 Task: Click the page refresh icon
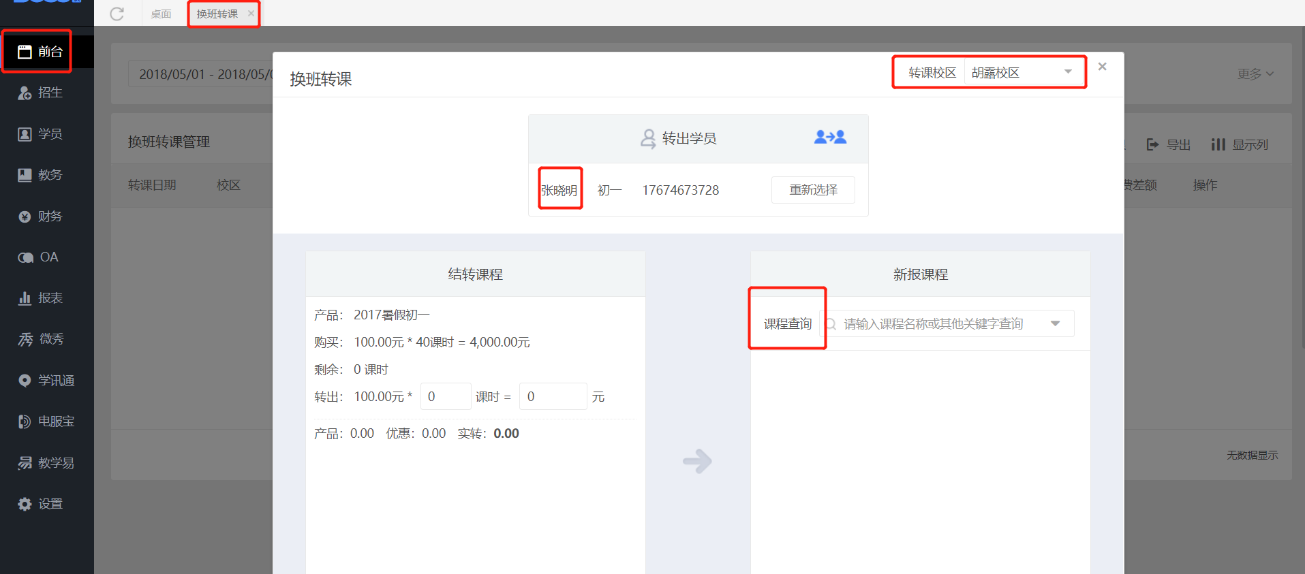click(x=117, y=14)
